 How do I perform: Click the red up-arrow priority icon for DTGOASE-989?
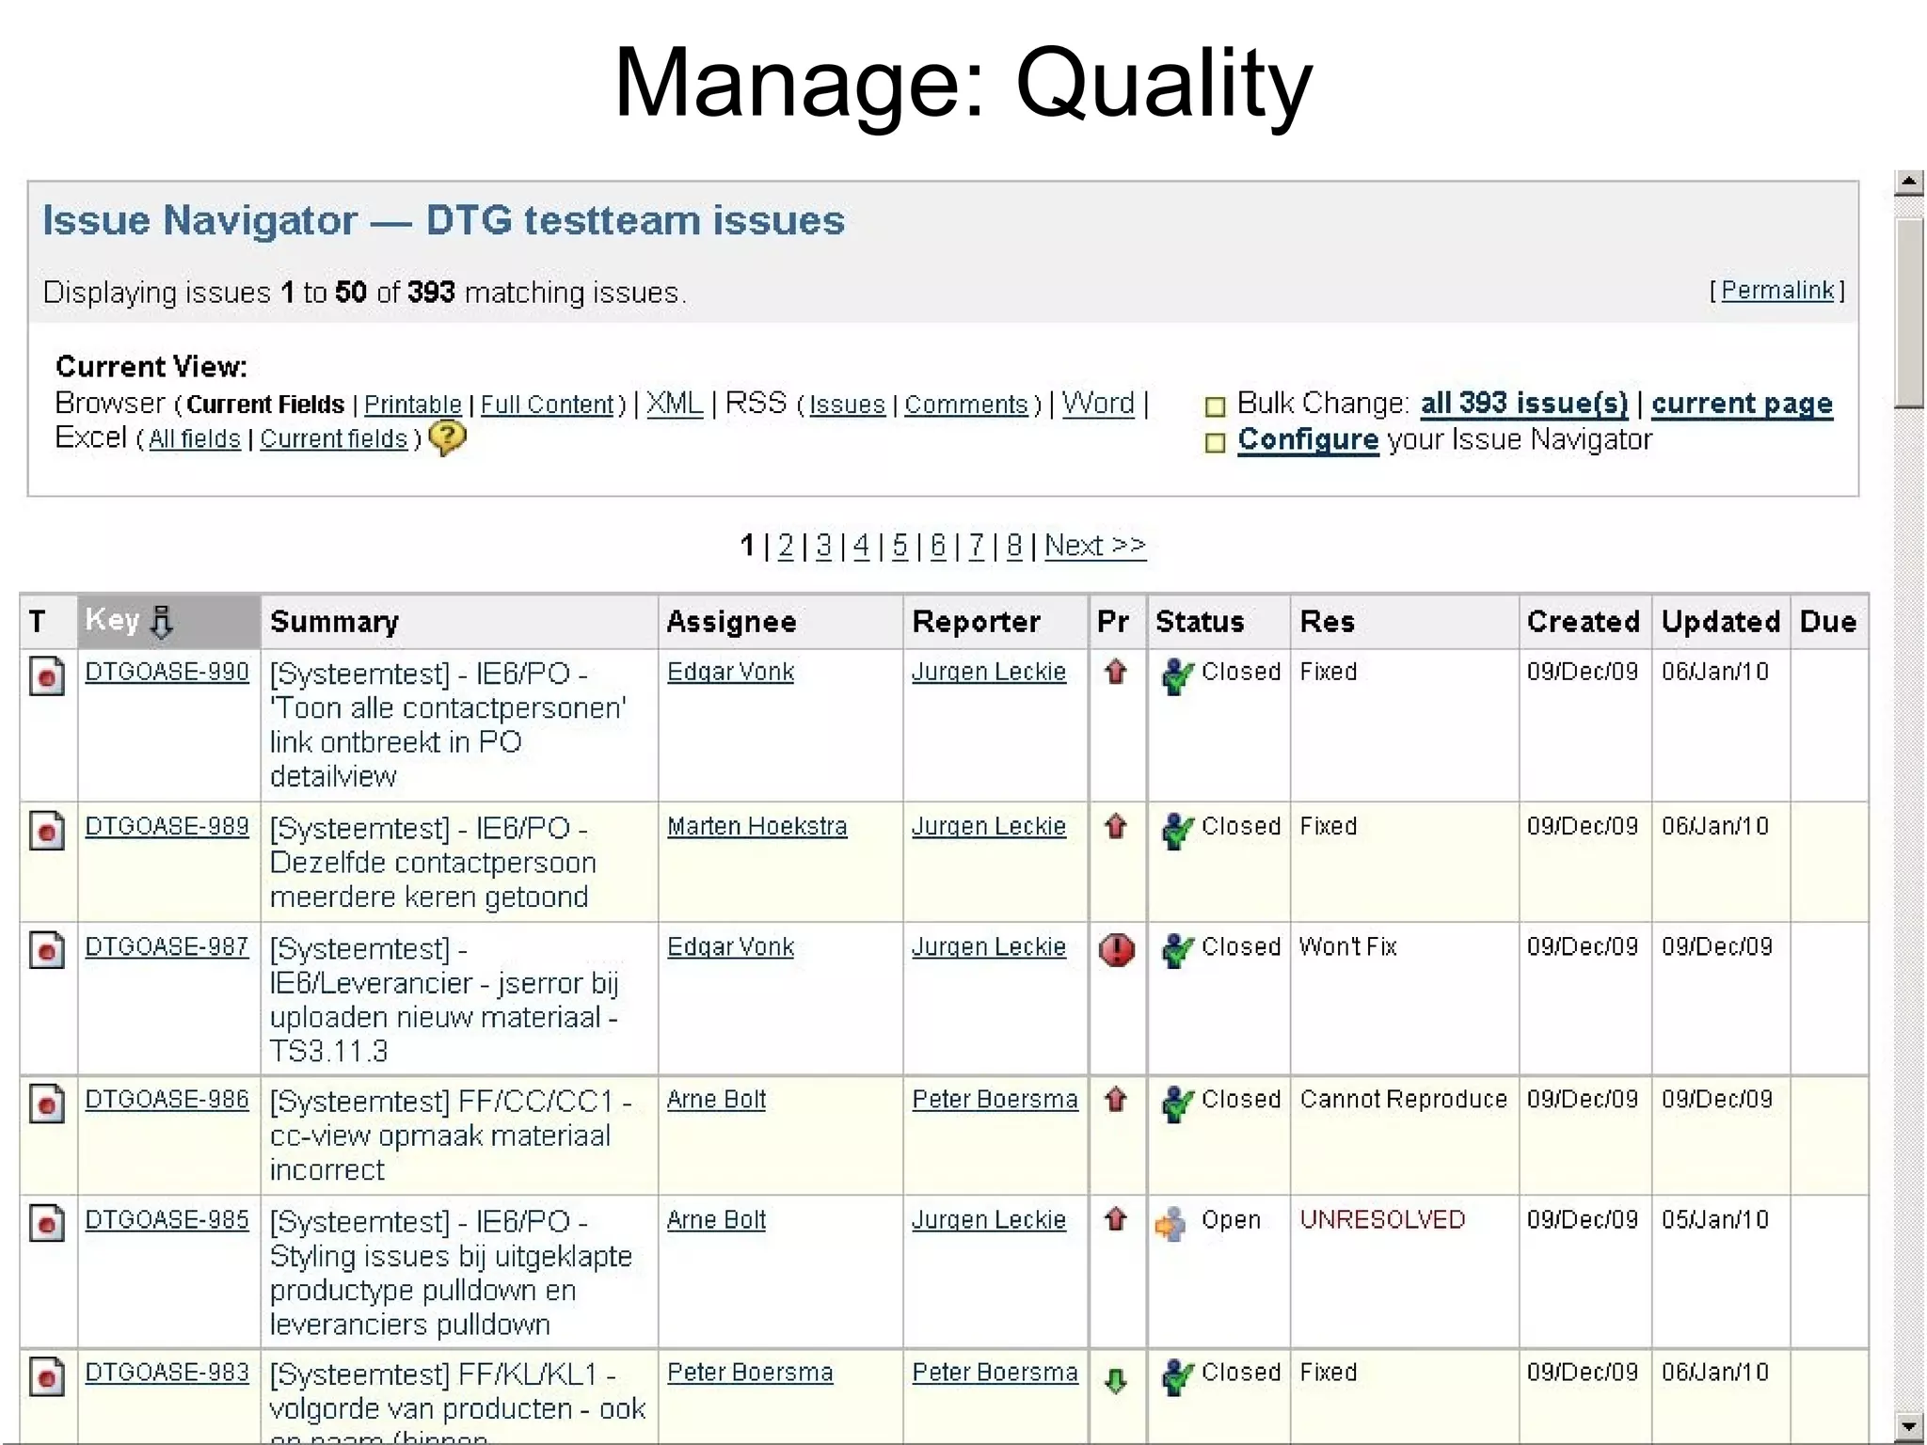pyautogui.click(x=1116, y=826)
